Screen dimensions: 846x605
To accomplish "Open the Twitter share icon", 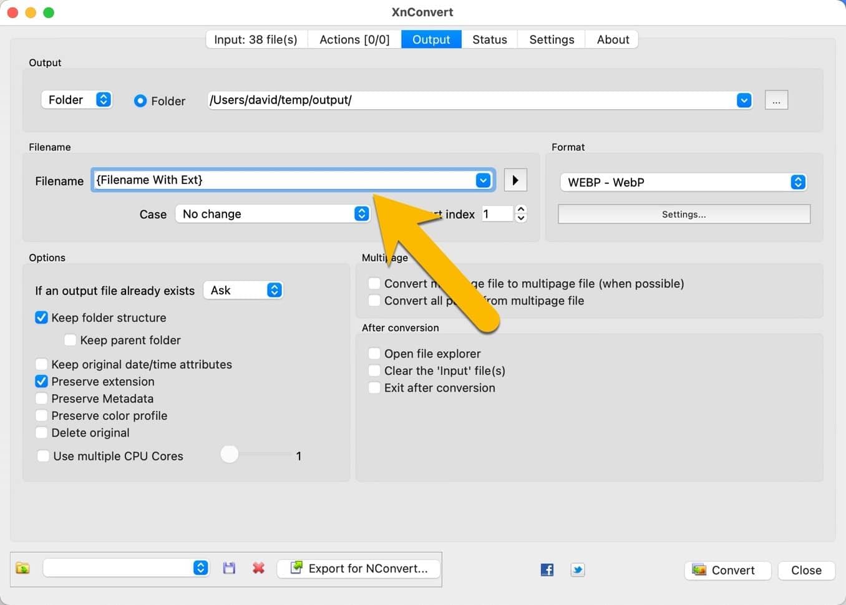I will [578, 569].
